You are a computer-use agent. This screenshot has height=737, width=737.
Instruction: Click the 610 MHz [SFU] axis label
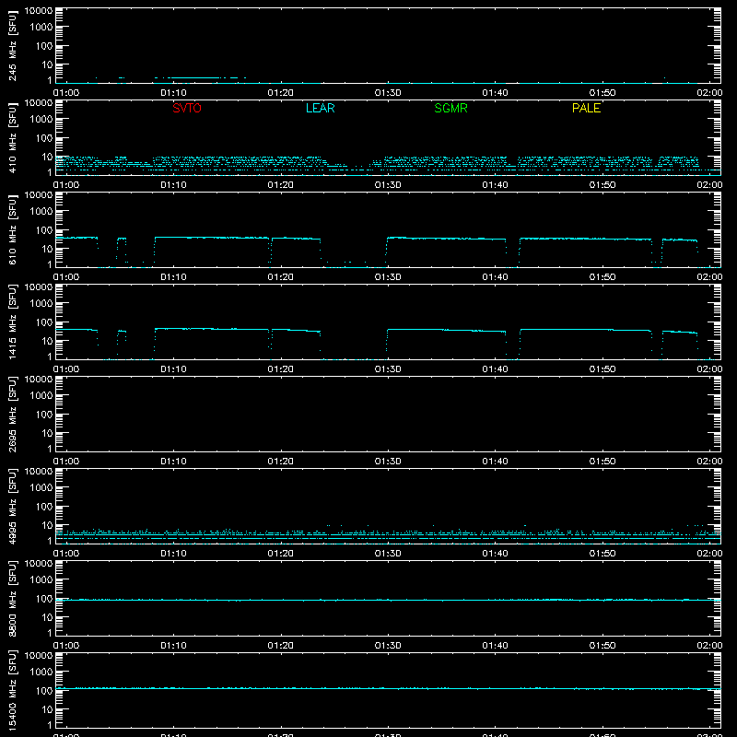[13, 229]
